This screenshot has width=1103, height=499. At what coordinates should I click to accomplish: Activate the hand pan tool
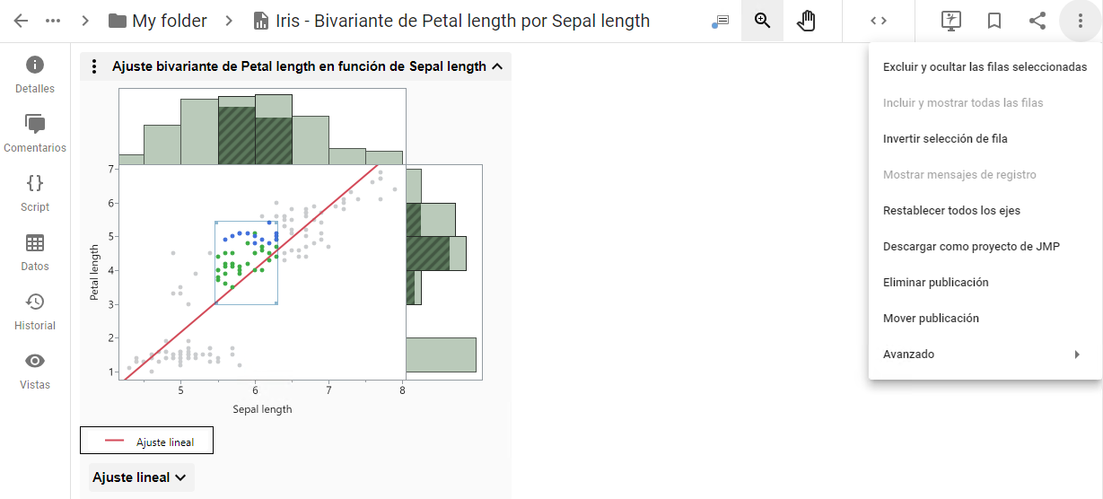(x=806, y=21)
